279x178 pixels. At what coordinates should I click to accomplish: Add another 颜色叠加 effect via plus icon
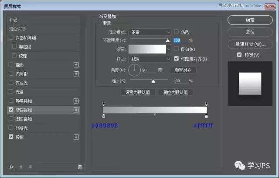coord(76,101)
